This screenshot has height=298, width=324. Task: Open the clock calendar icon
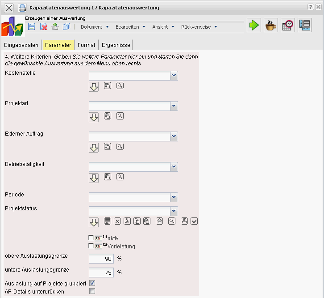point(288,26)
